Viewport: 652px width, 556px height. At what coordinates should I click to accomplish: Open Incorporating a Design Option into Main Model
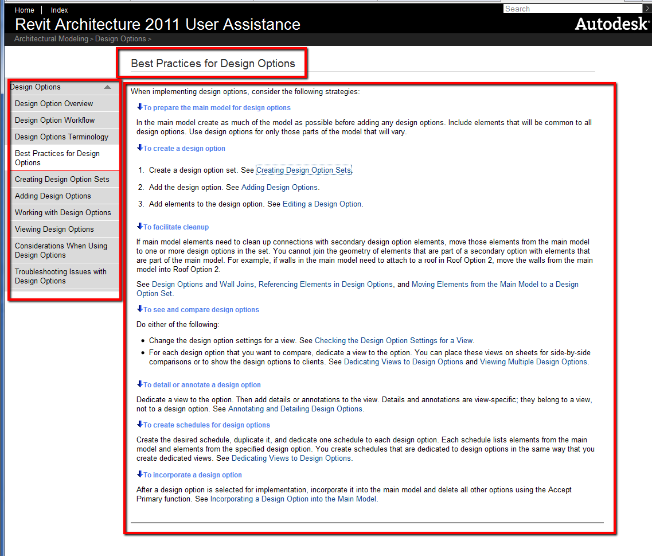pos(293,499)
